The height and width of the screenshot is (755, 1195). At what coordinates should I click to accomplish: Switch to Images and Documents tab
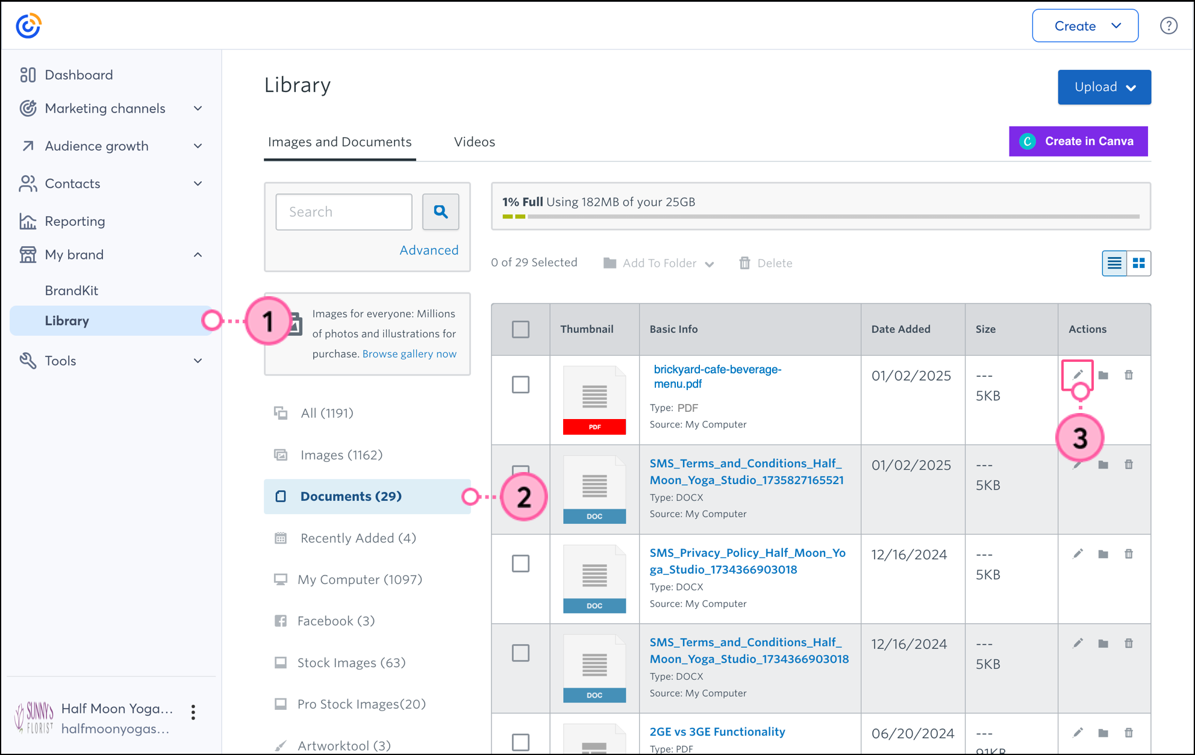(340, 142)
